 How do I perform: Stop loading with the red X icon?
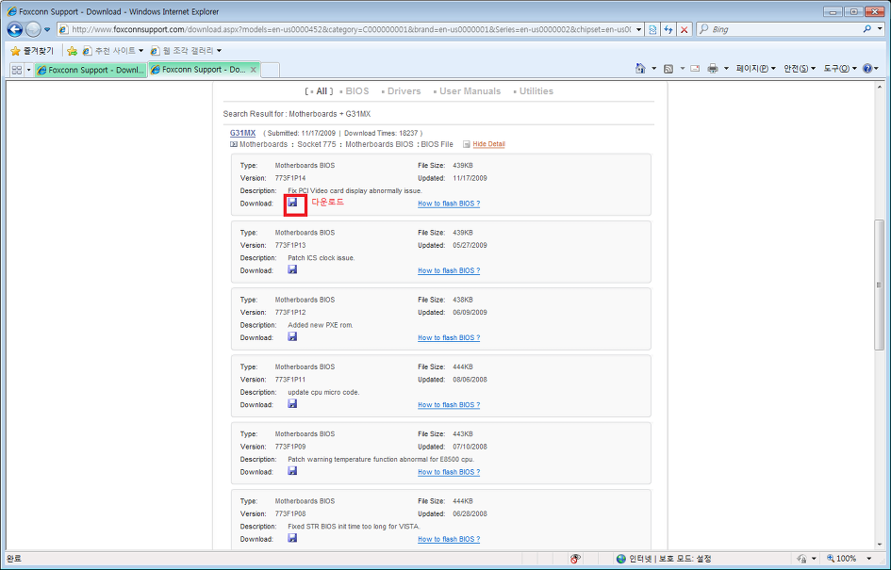tap(685, 29)
